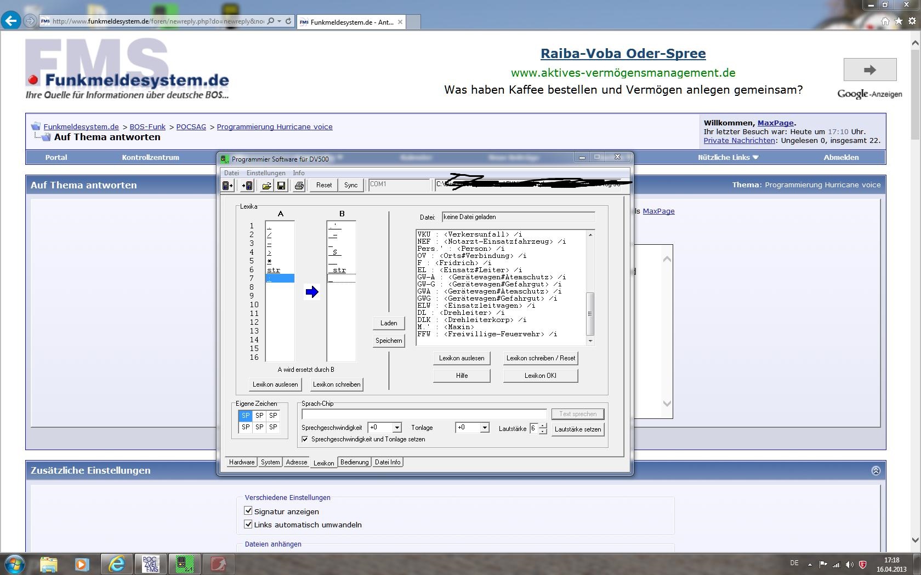Click the read-from-device icon in toolbar
Viewport: 921px width, 575px height.
pyautogui.click(x=228, y=186)
